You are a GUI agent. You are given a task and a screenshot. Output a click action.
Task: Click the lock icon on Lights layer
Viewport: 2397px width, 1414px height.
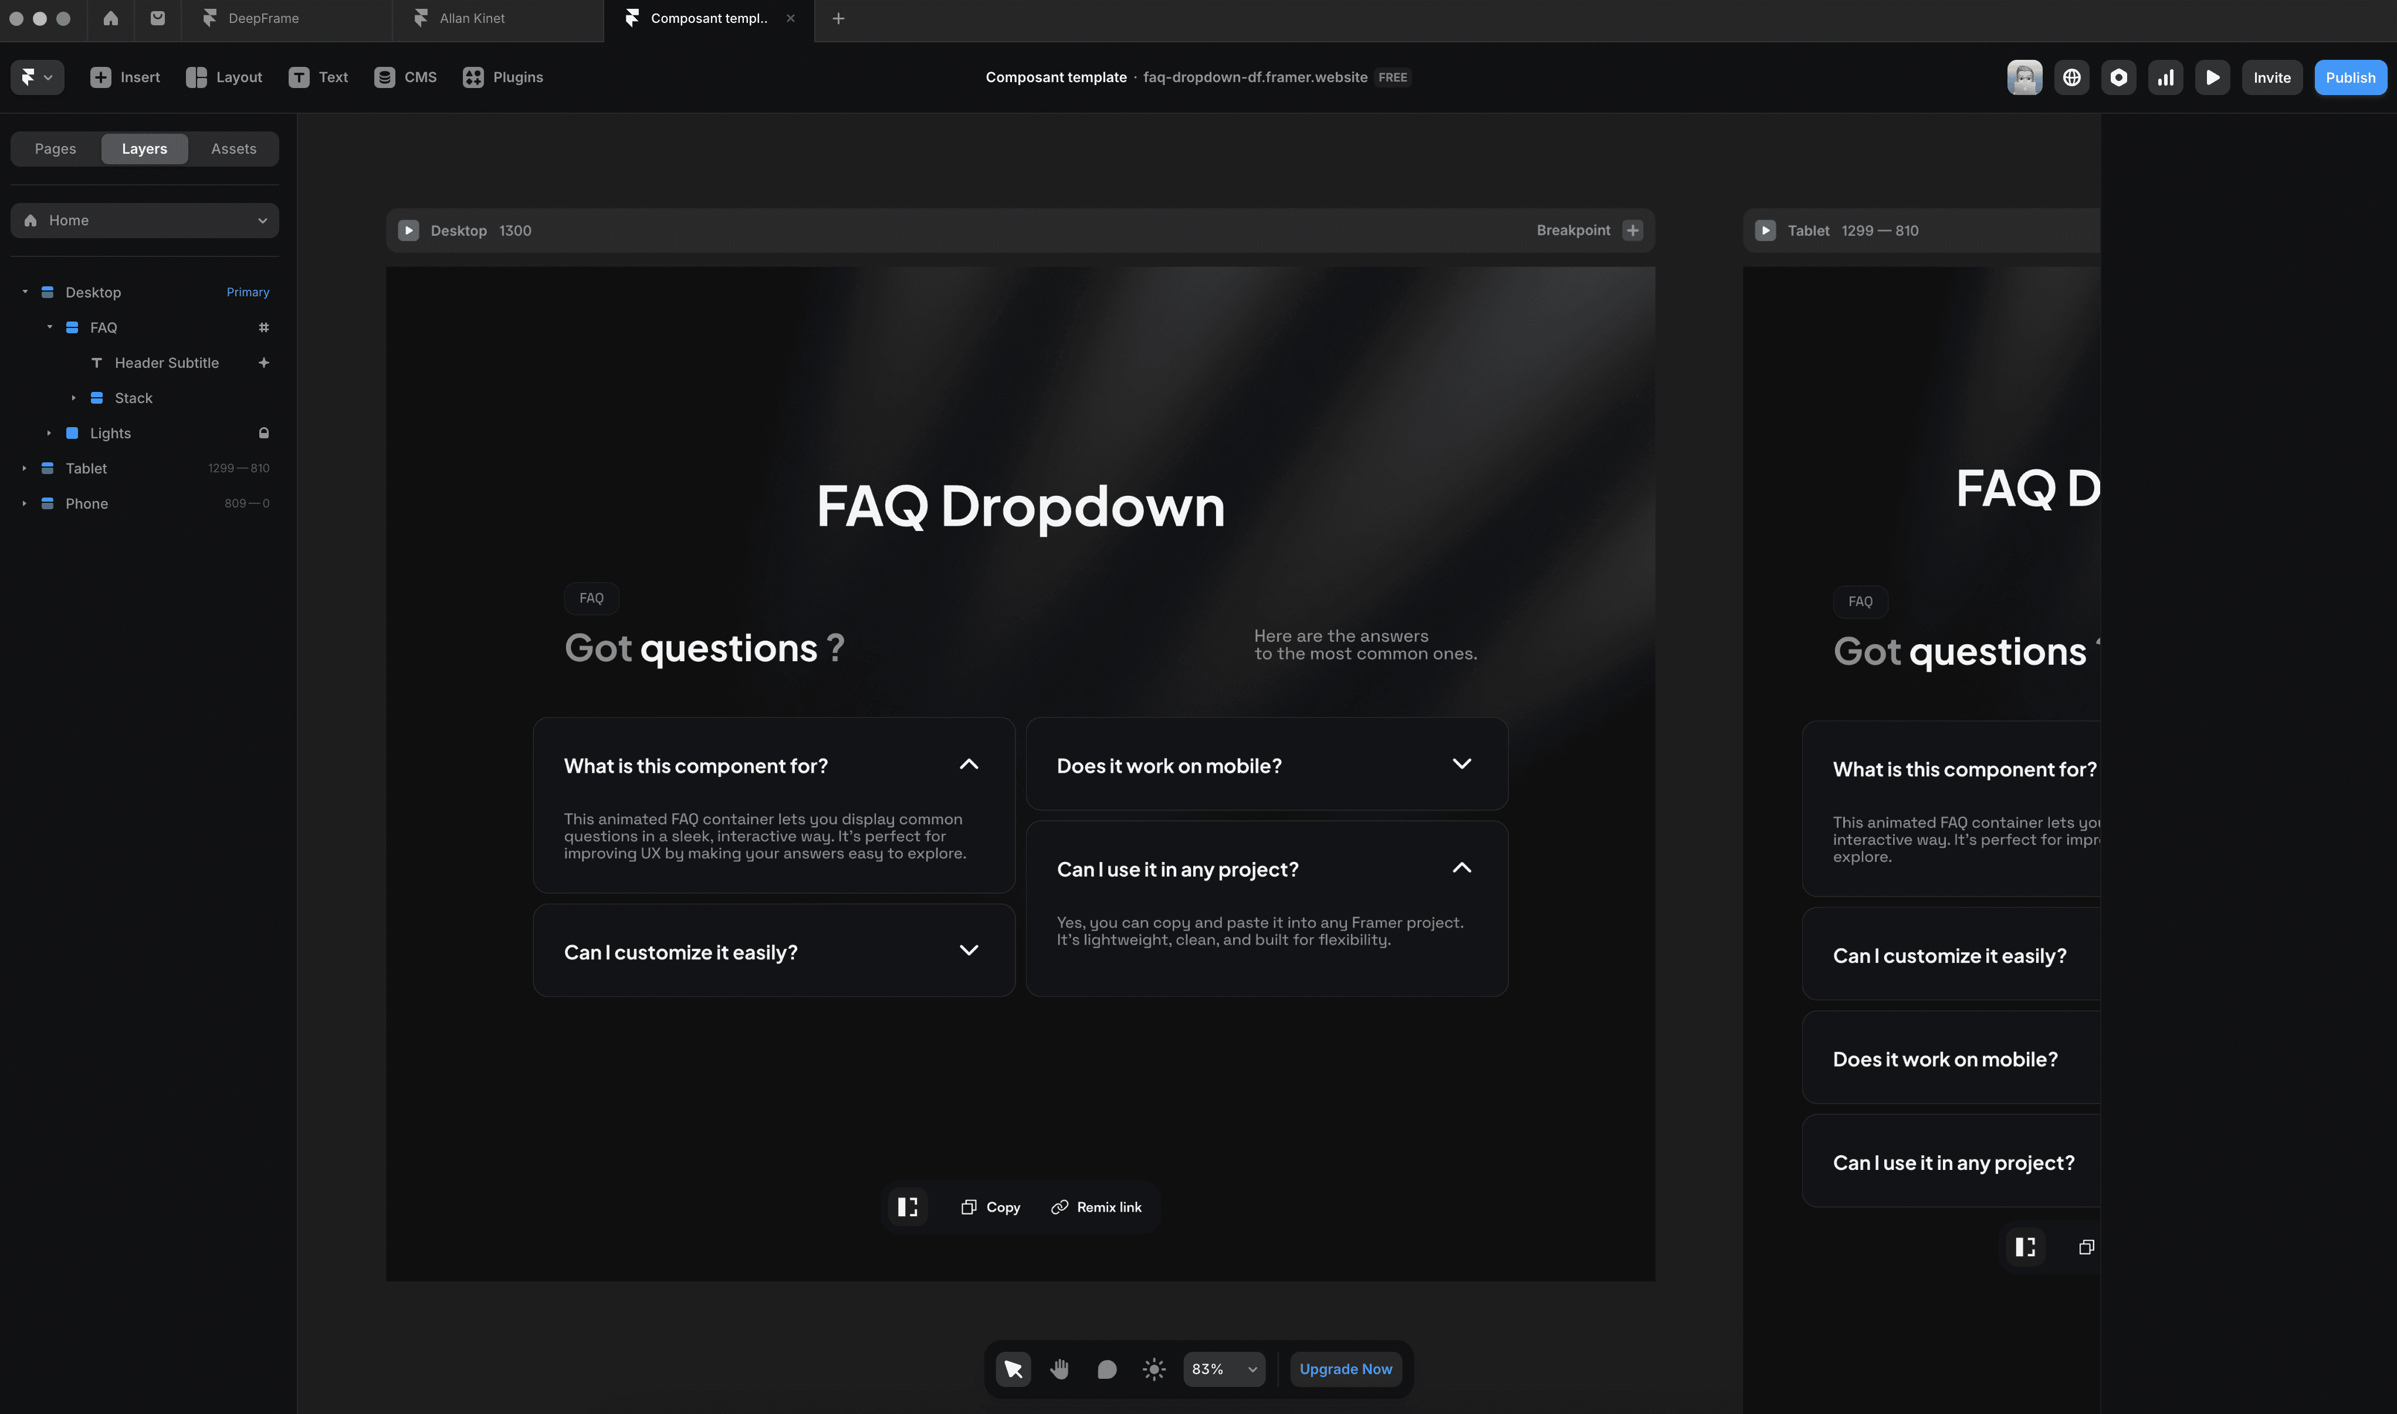pos(264,434)
